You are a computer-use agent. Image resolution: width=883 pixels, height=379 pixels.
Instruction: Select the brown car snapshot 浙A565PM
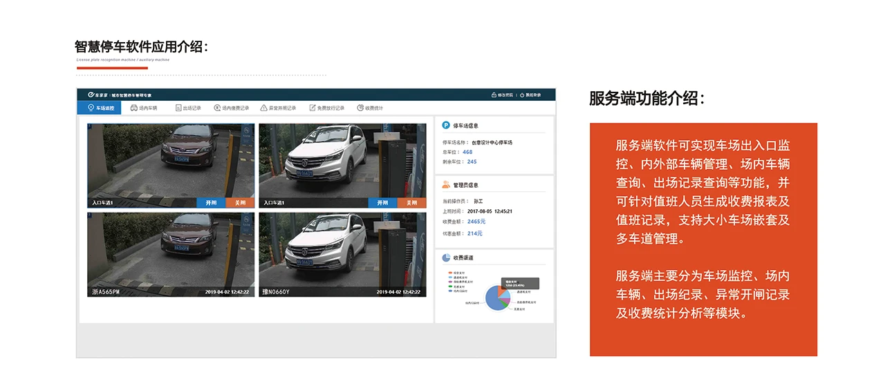click(171, 254)
